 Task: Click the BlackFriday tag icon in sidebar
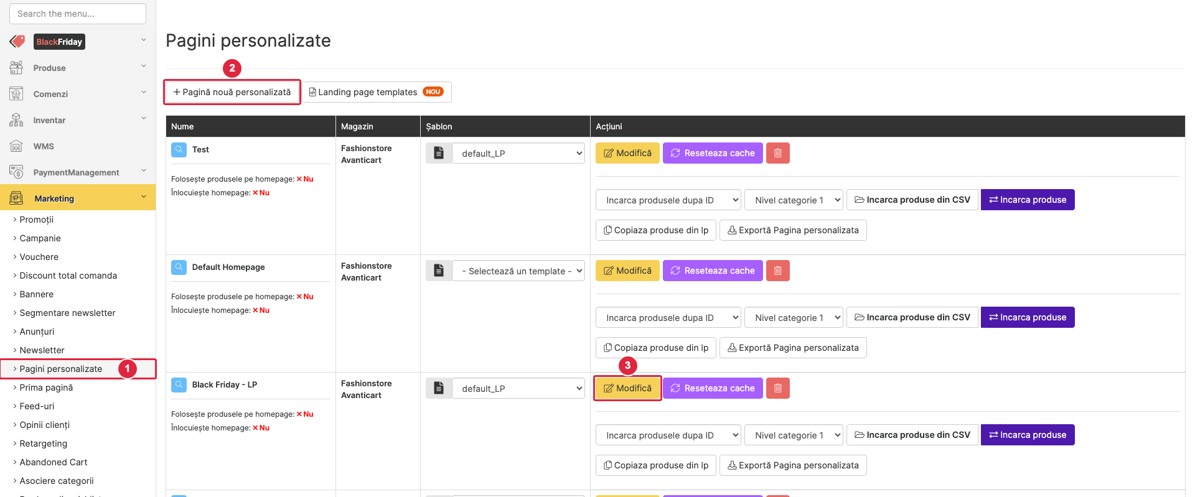coord(17,42)
